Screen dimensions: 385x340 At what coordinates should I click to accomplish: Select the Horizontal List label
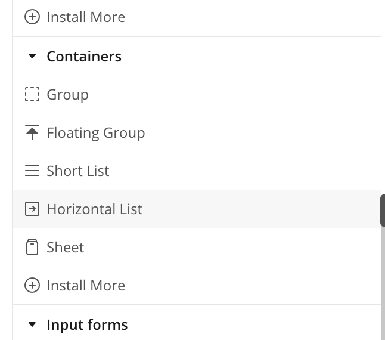click(95, 209)
